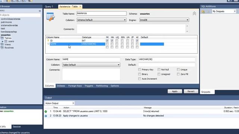Check UQ for the NAME column
Screen dimensions: 239x134
click(117, 44)
